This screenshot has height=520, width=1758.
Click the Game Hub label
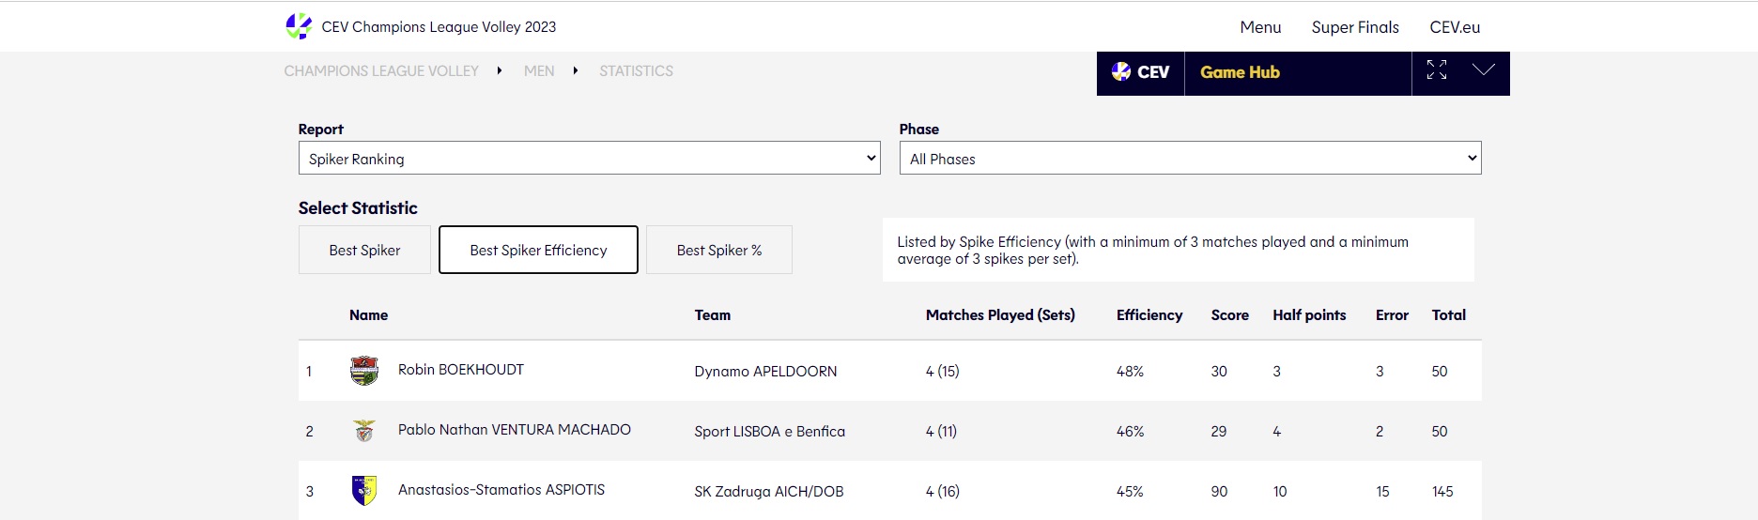pos(1240,72)
